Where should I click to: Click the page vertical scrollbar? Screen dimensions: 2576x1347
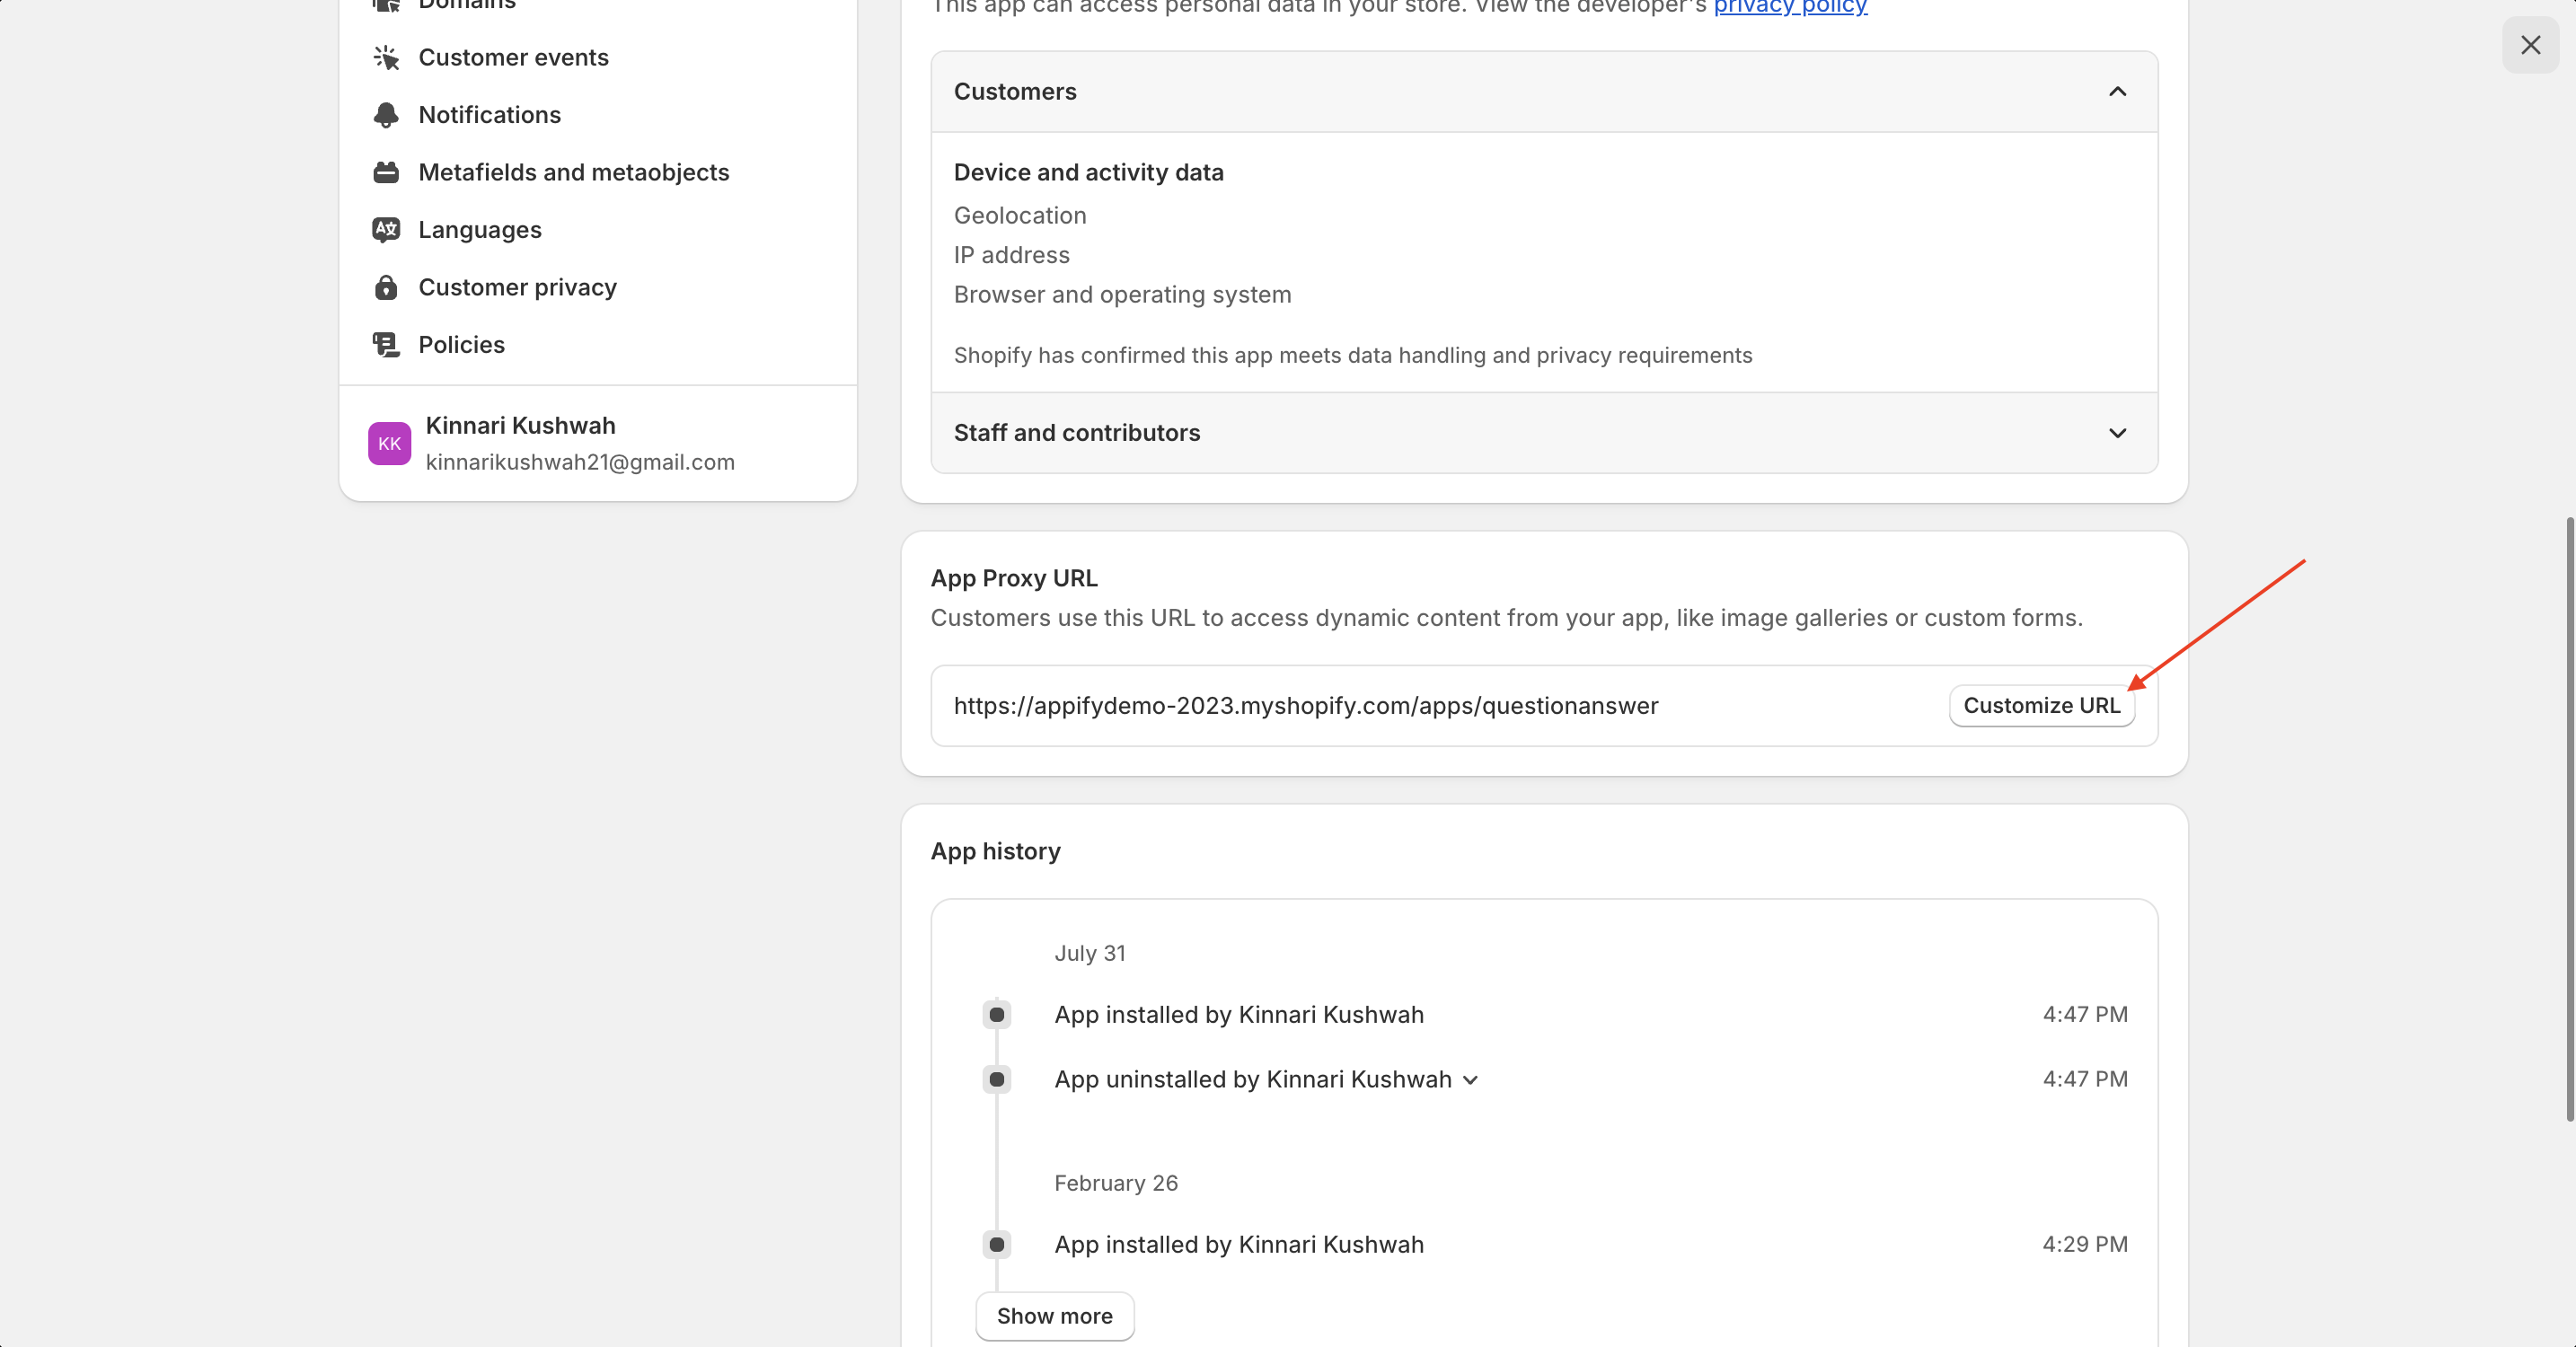tap(2568, 820)
